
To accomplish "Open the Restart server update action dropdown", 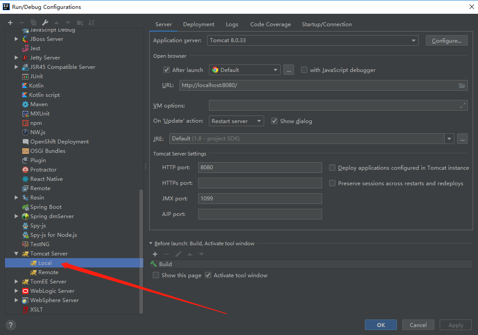I will (236, 121).
